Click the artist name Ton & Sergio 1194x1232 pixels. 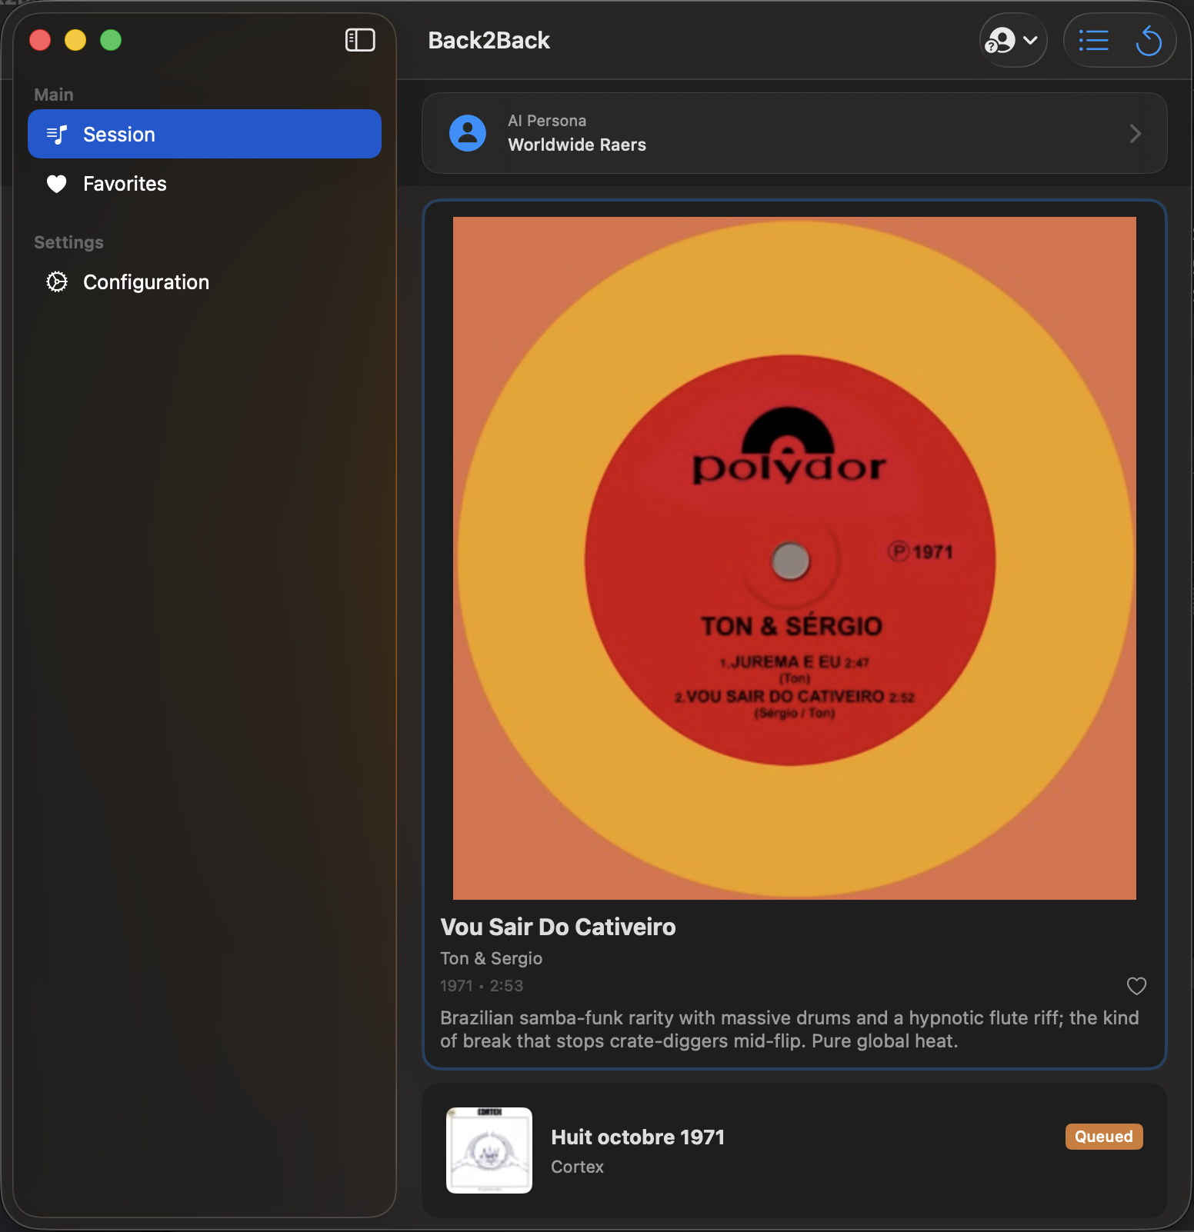491,958
